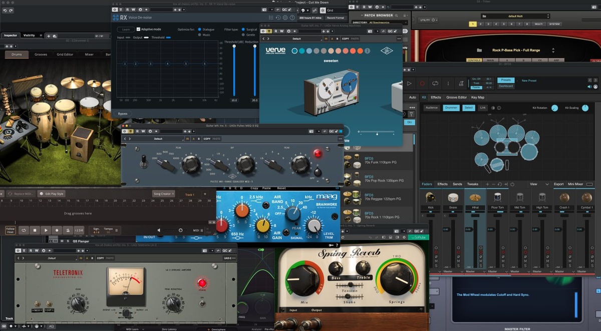
Task: Click the speaker icon in BFD3 header
Action: [x=588, y=86]
